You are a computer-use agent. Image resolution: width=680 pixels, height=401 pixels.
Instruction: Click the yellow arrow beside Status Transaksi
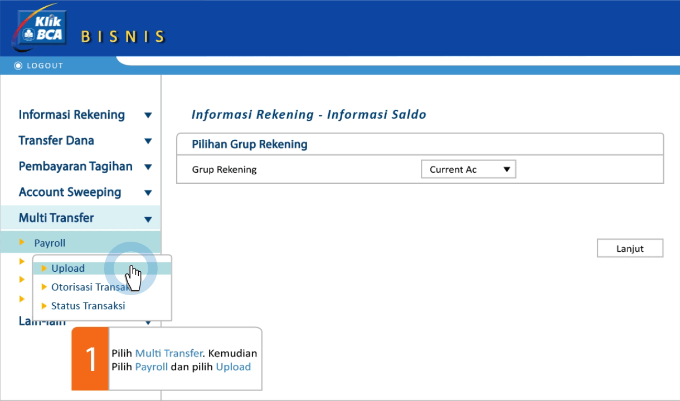[45, 306]
